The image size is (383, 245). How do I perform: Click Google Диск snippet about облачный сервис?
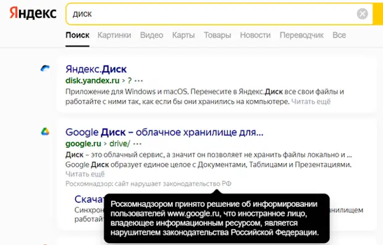click(x=209, y=160)
